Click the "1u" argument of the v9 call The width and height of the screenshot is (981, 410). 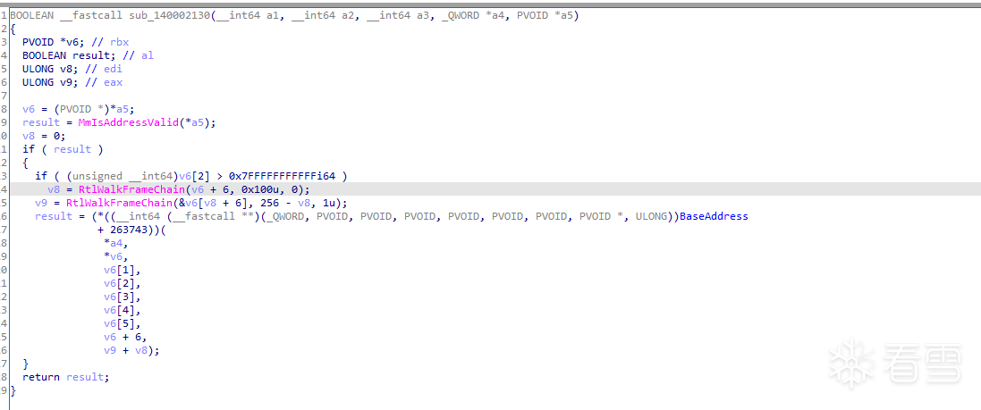click(x=328, y=203)
